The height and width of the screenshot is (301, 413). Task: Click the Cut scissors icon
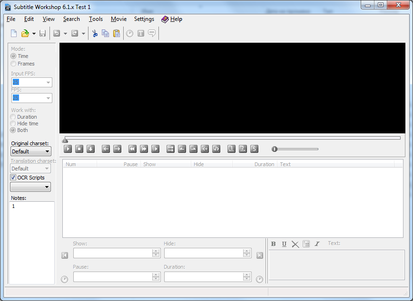(95, 33)
